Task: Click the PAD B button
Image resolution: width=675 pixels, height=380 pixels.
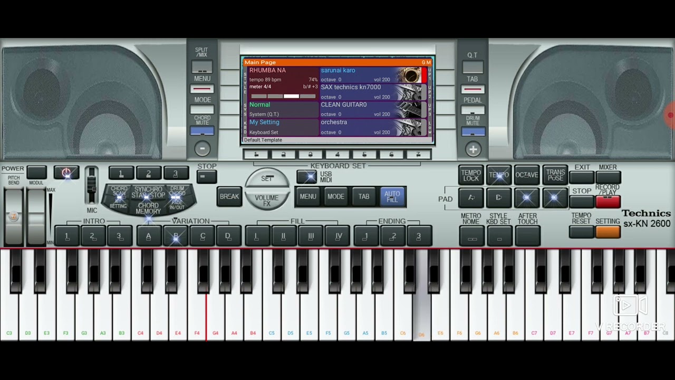Action: click(x=498, y=197)
